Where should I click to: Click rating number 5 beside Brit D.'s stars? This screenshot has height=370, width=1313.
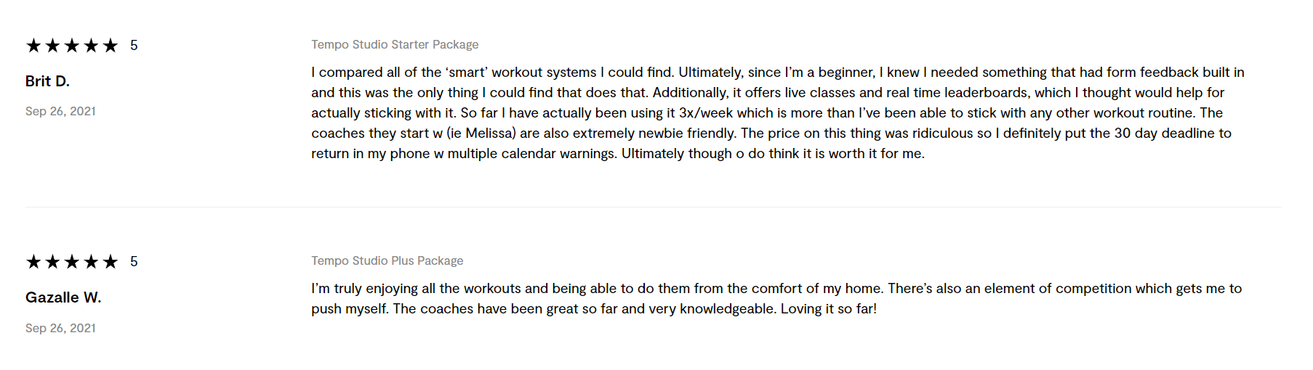click(134, 46)
